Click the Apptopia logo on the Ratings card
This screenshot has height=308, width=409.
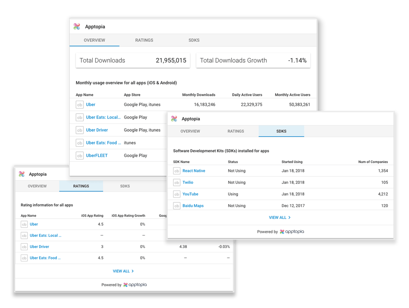[x=21, y=174]
